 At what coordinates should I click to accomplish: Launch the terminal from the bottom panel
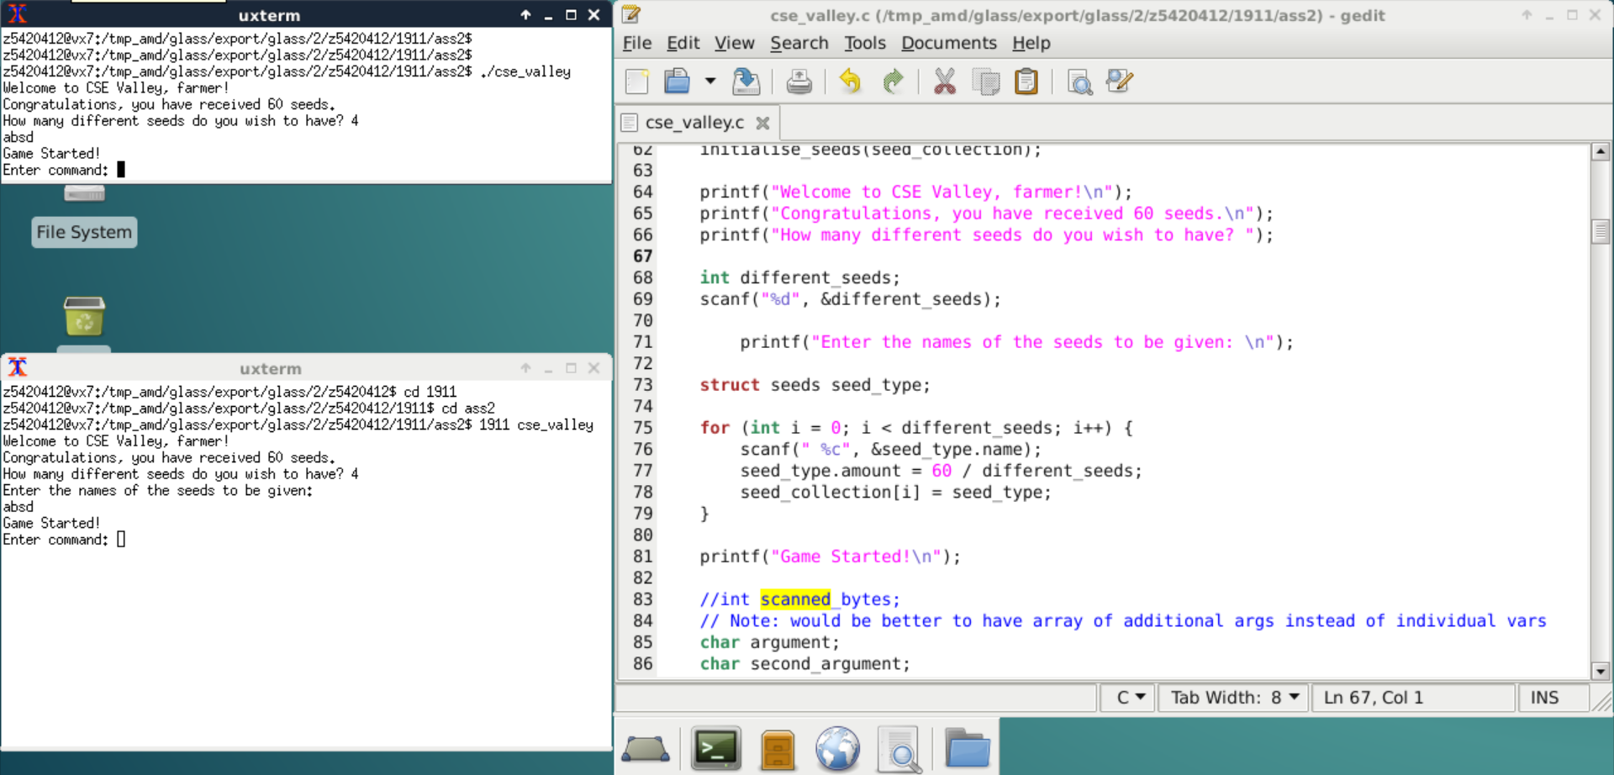tap(715, 748)
